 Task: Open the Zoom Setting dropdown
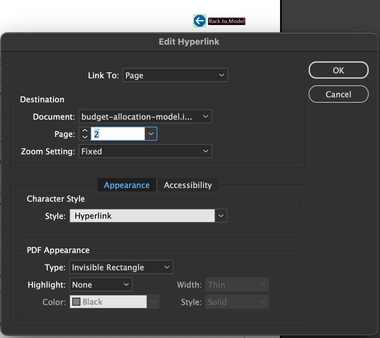point(145,151)
